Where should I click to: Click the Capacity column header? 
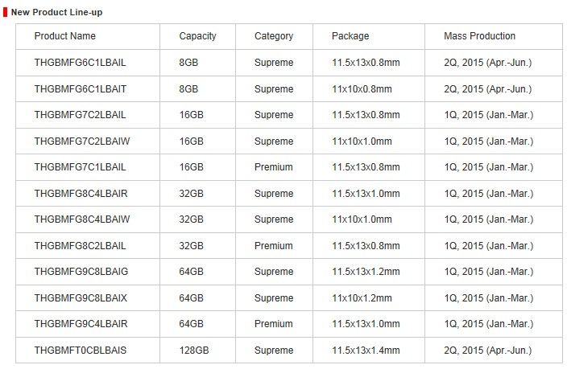click(197, 36)
